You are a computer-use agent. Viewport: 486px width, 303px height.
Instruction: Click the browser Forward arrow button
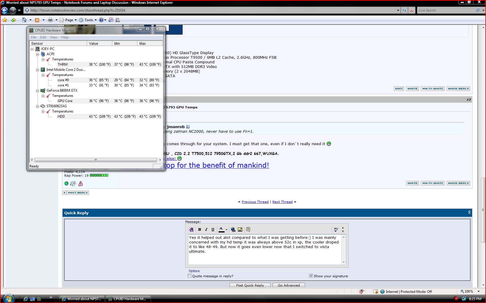pos(13,10)
